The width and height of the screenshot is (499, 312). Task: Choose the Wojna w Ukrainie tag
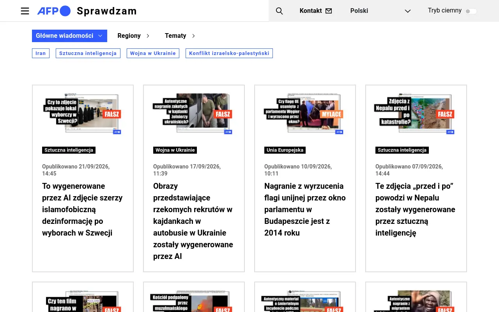pyautogui.click(x=153, y=53)
